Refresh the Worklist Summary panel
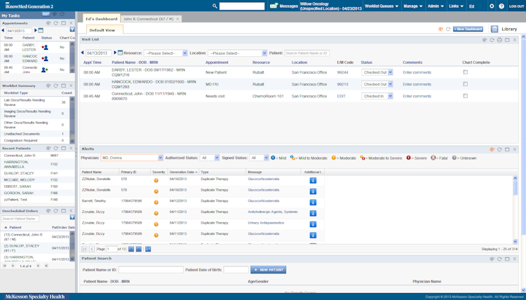Viewport: 526px width, 300px height. coord(56,86)
